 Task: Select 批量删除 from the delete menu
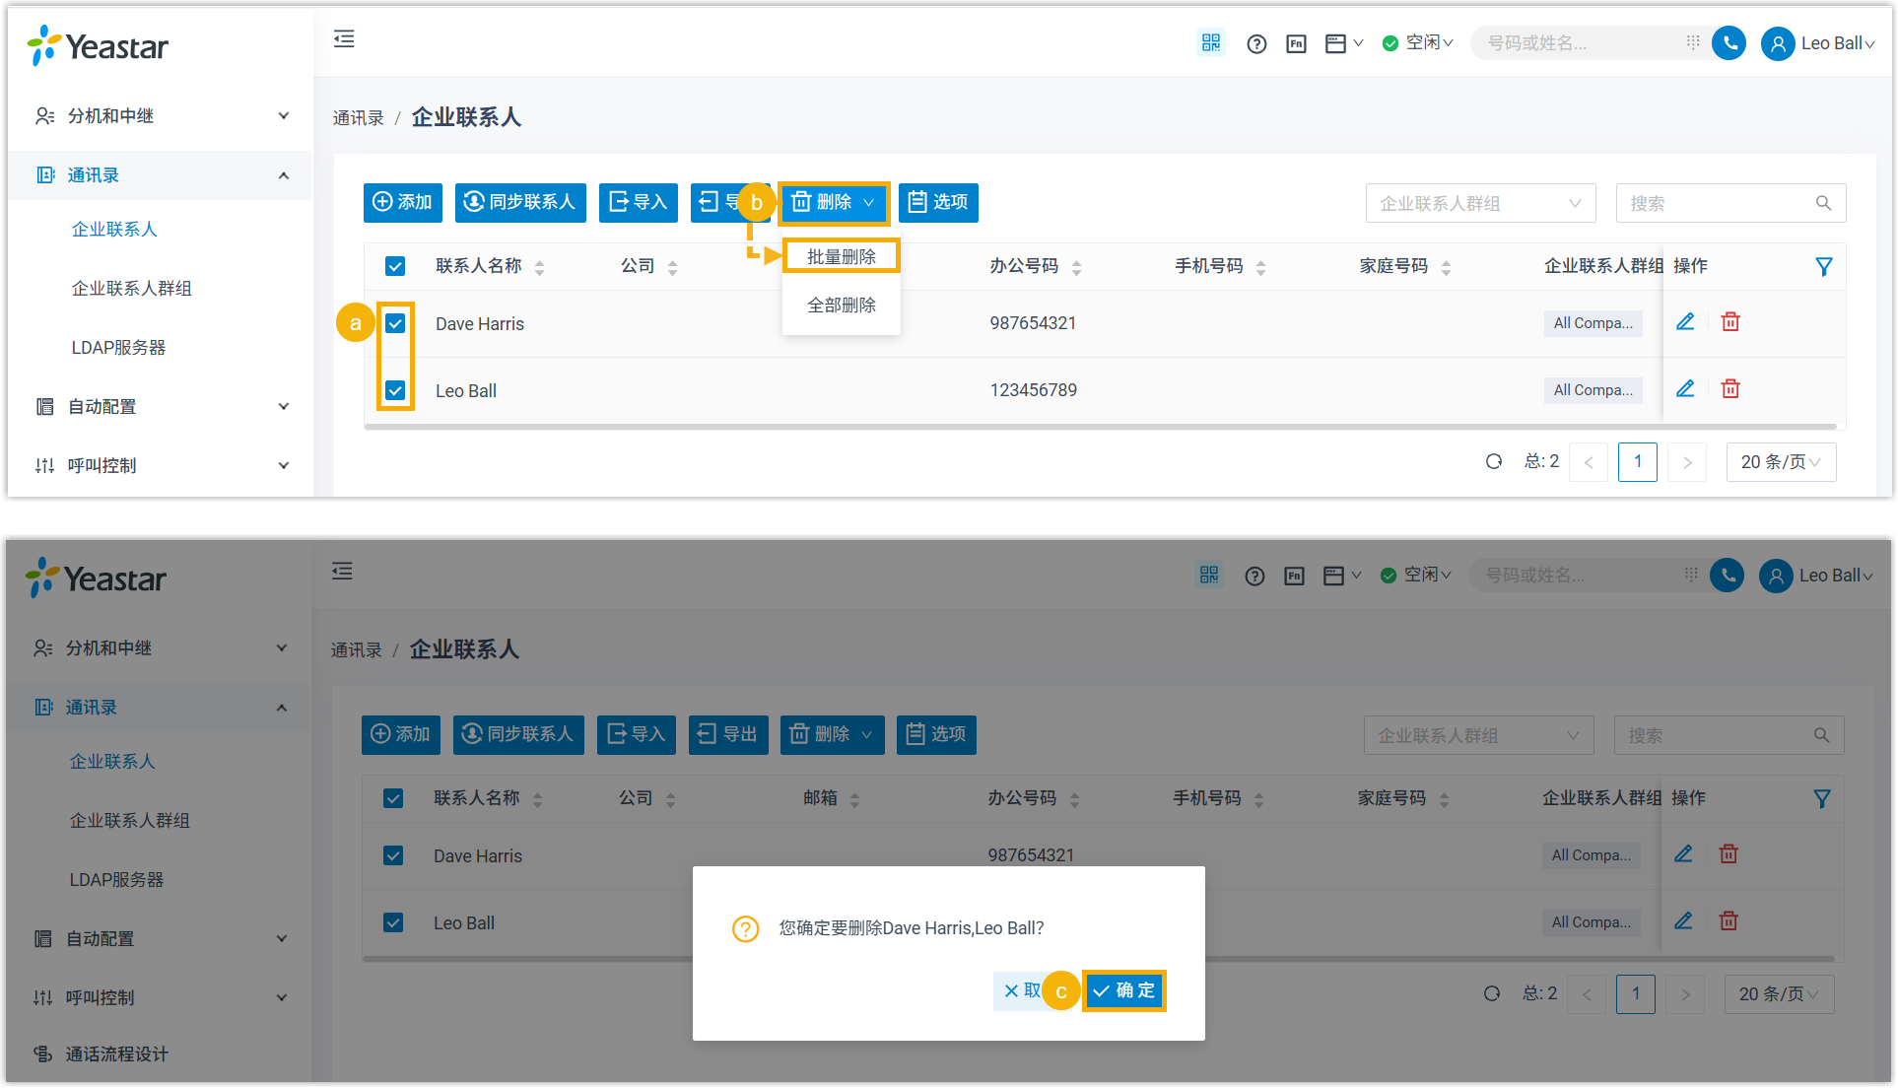click(841, 256)
